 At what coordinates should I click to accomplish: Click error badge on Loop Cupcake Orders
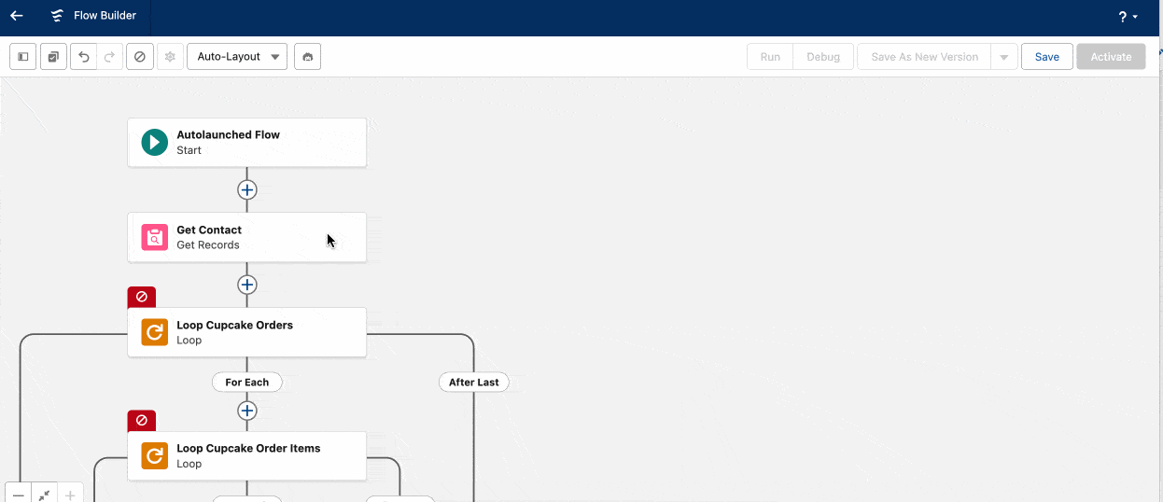coord(142,297)
